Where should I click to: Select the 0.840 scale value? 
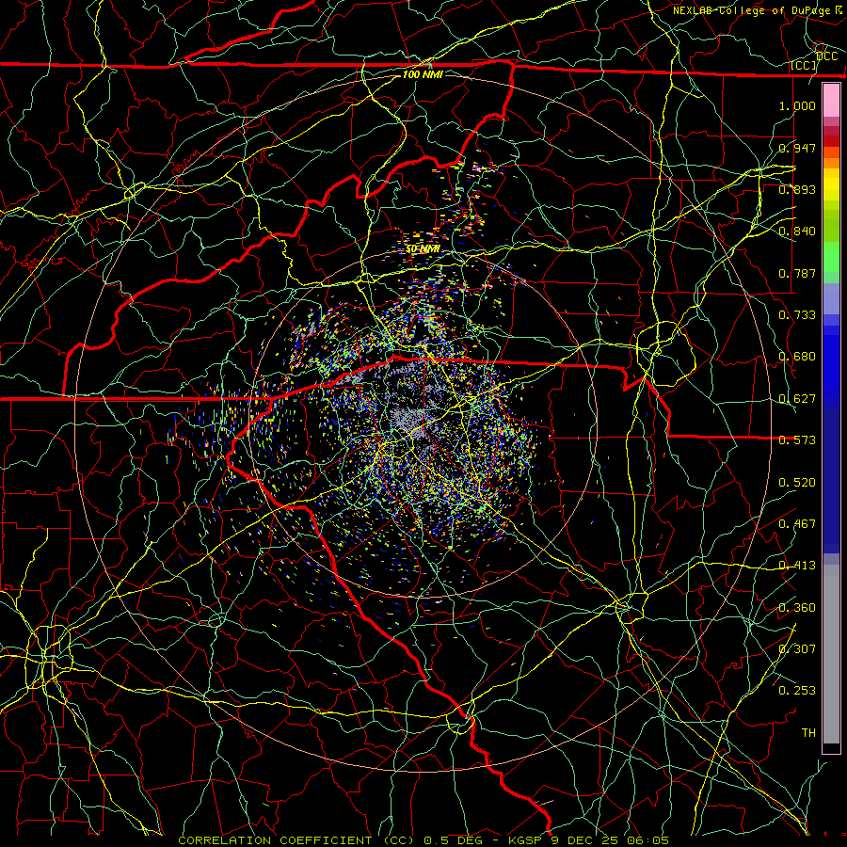(x=797, y=232)
